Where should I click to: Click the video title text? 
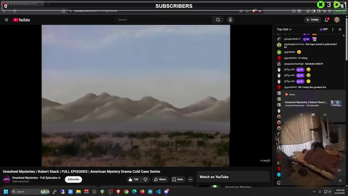(x=82, y=171)
